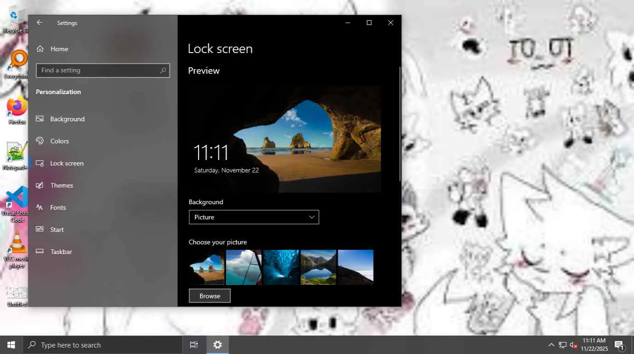634x354 pixels.
Task: Expand the Background dropdown showing Picture
Action: click(254, 217)
